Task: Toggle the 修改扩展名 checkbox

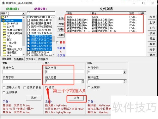Action: coord(25,88)
